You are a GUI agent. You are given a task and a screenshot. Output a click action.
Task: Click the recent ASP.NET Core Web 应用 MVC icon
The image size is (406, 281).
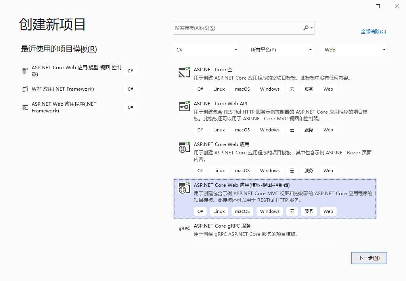tap(25, 70)
